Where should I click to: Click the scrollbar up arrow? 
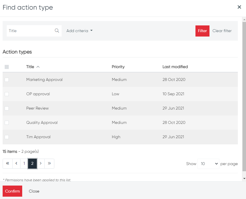(x=244, y=20)
